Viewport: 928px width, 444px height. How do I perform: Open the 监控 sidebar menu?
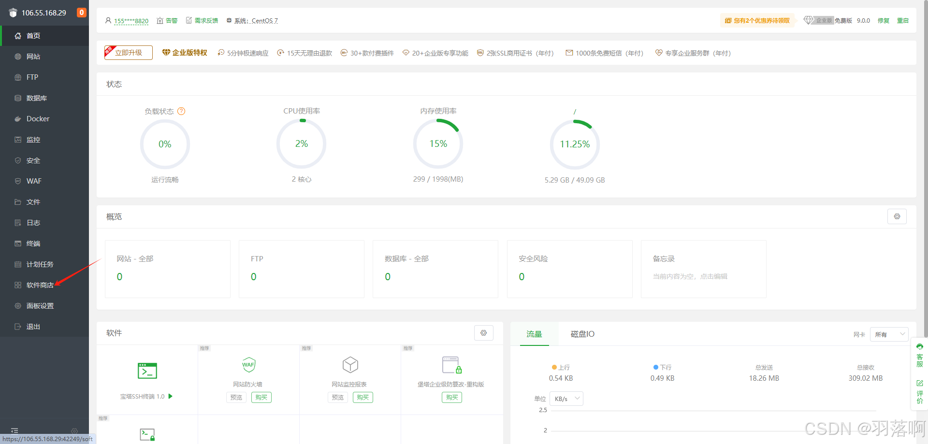coord(44,140)
